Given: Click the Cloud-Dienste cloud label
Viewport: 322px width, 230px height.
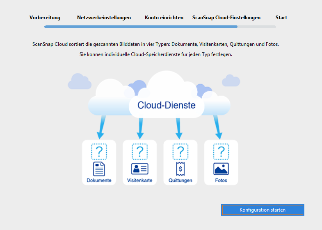Looking at the screenshot, I should point(167,105).
